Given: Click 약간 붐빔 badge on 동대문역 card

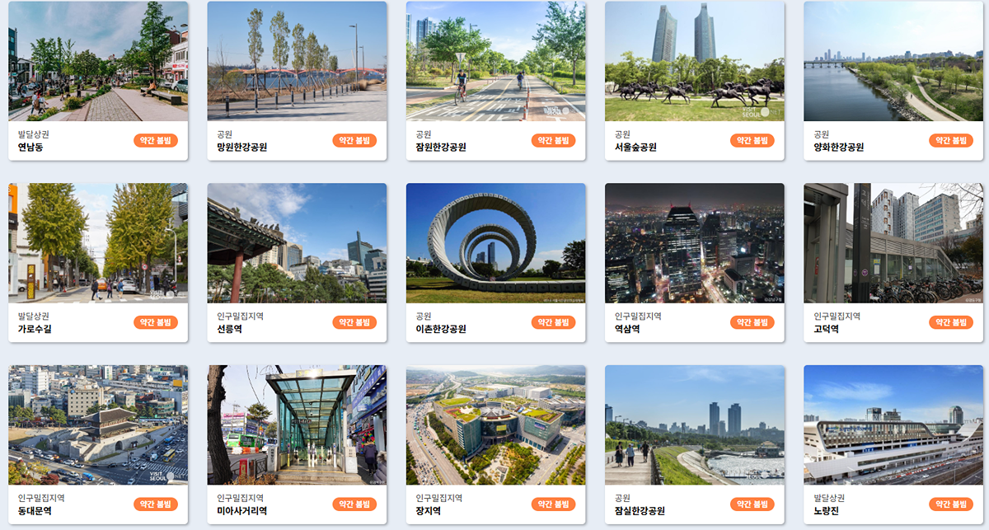Looking at the screenshot, I should (156, 504).
